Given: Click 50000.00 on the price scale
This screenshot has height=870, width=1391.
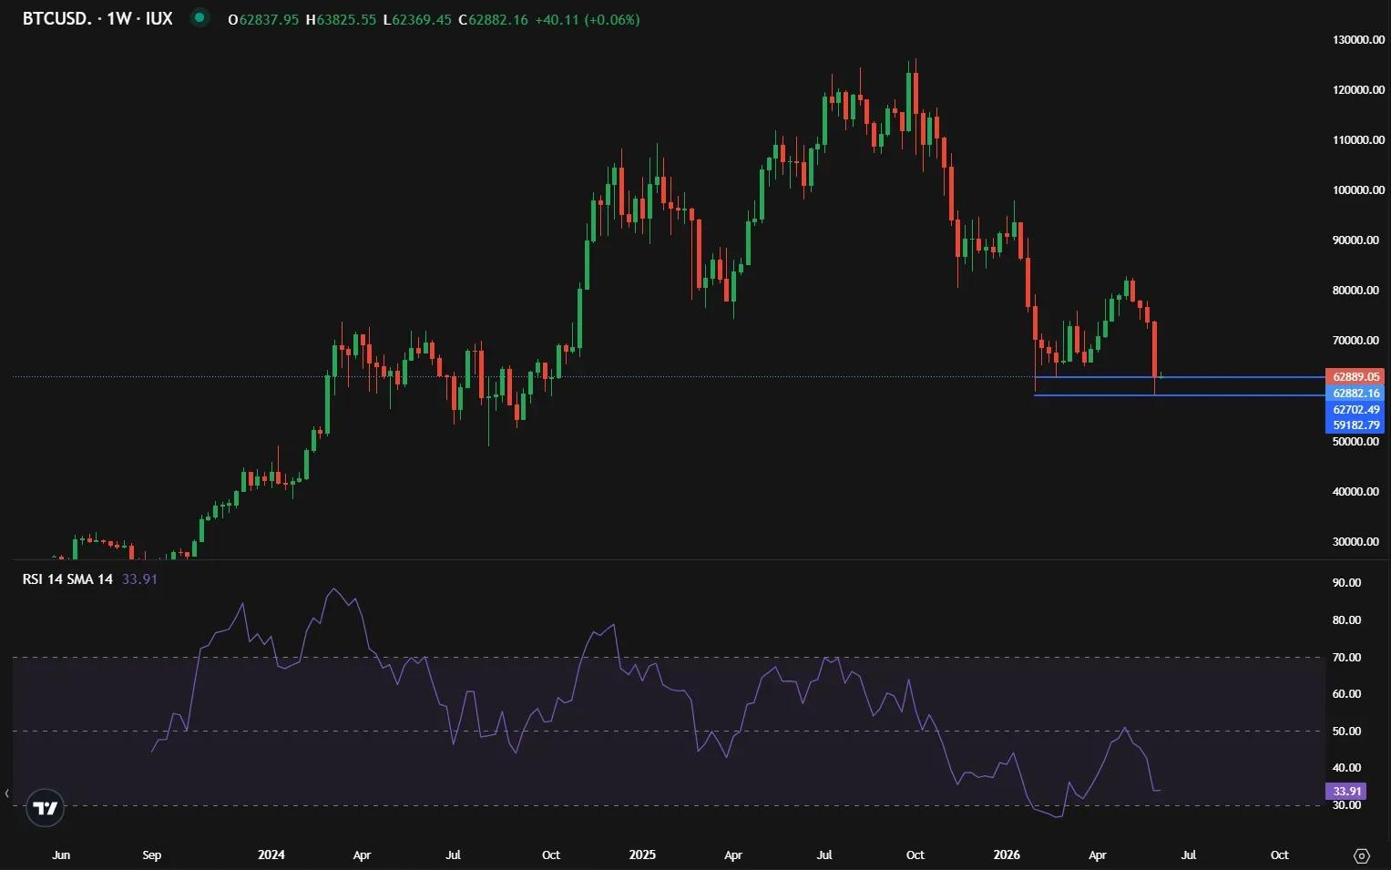Looking at the screenshot, I should coord(1355,442).
